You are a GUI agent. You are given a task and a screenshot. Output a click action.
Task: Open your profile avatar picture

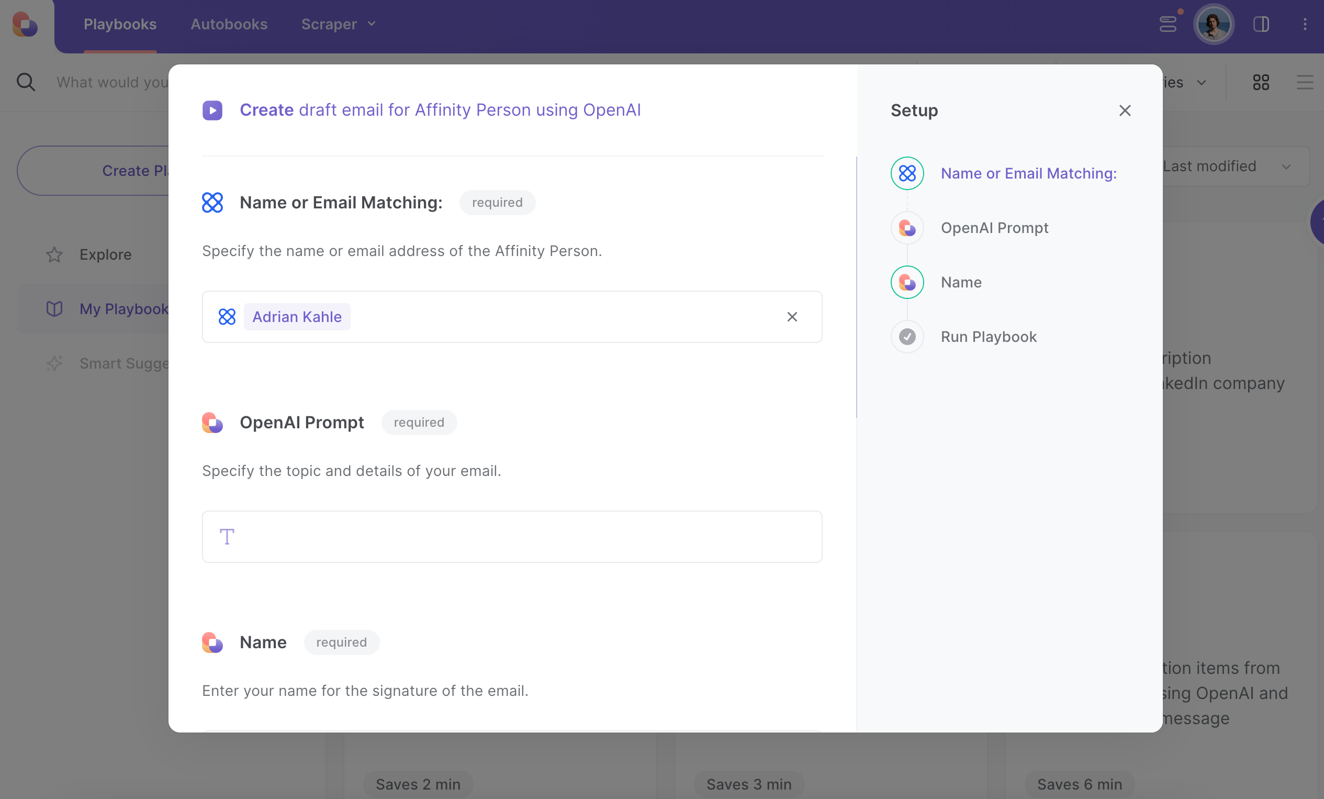click(1215, 24)
